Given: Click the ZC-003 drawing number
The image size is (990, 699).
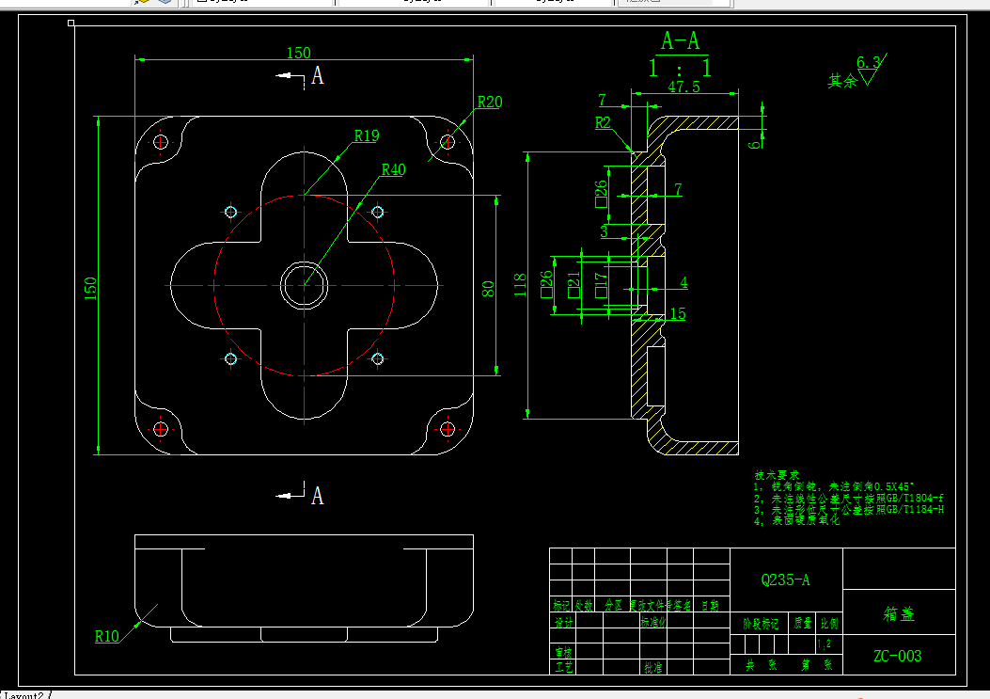Looking at the screenshot, I should tap(897, 656).
